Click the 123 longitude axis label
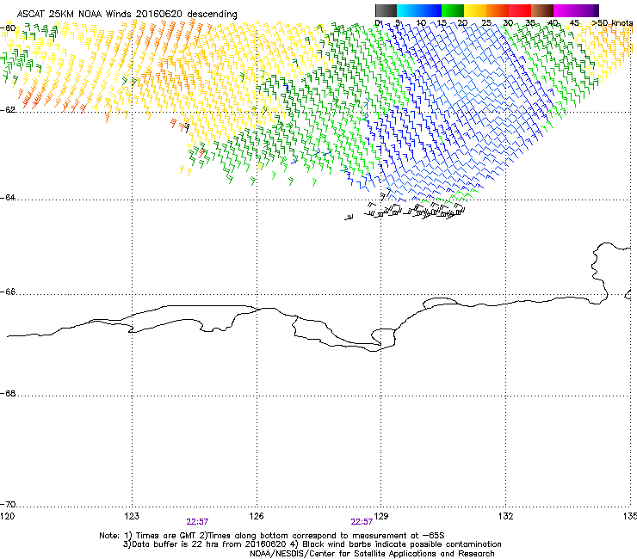 click(x=132, y=516)
